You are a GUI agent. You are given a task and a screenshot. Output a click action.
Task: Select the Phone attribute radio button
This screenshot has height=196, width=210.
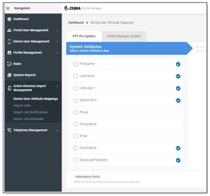tap(75, 112)
